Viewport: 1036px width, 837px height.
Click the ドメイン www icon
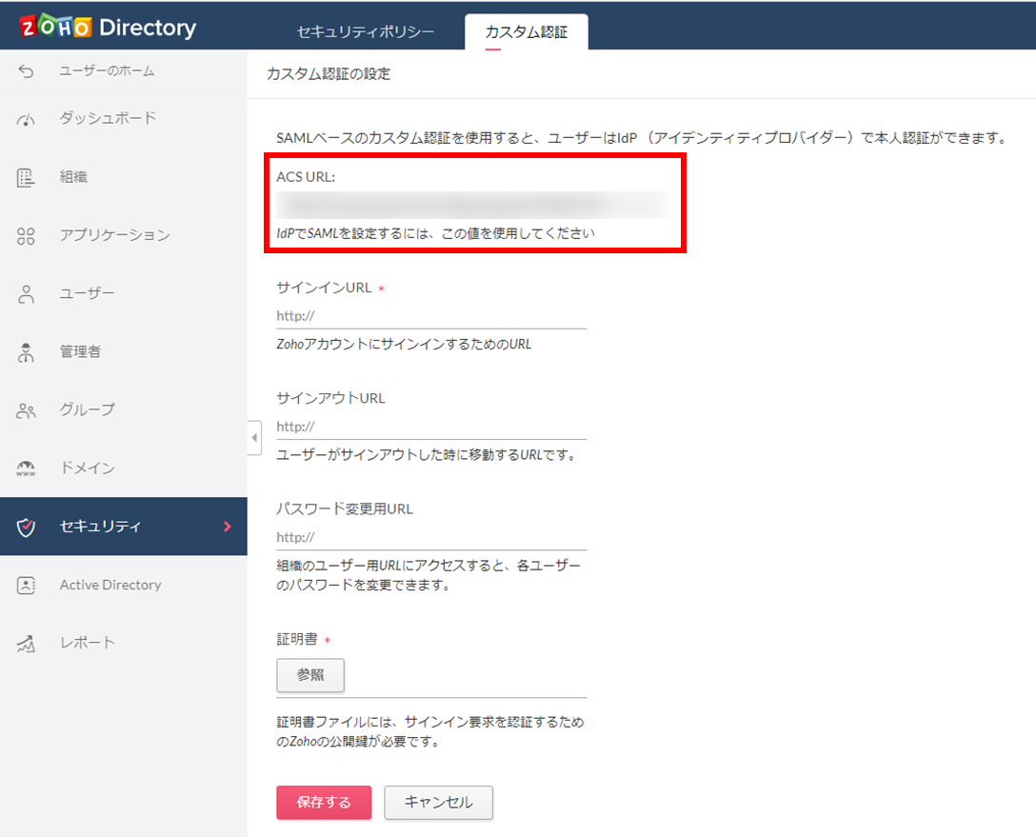(27, 468)
